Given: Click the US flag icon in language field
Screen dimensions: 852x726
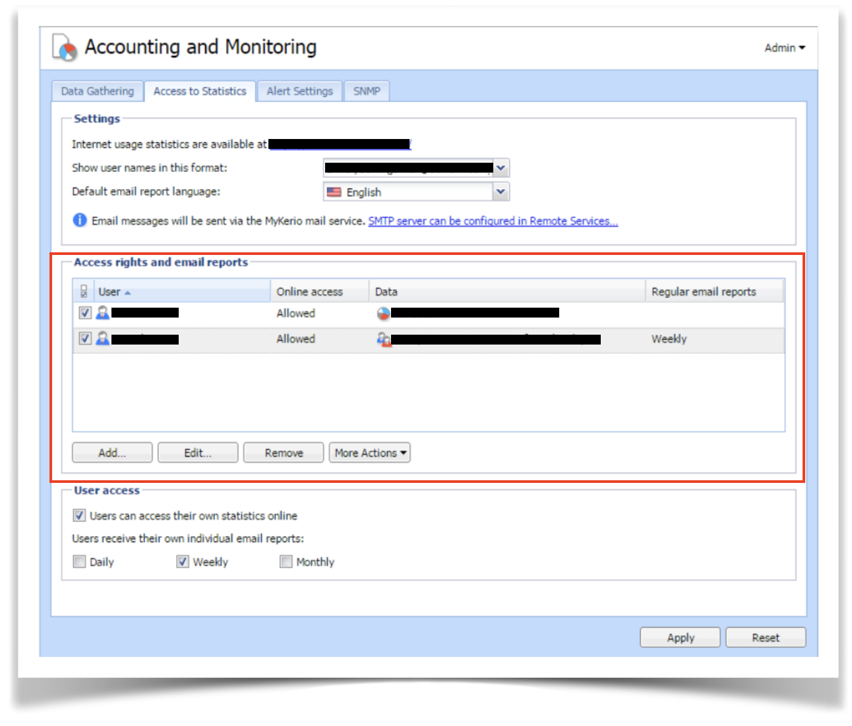Looking at the screenshot, I should pos(334,192).
